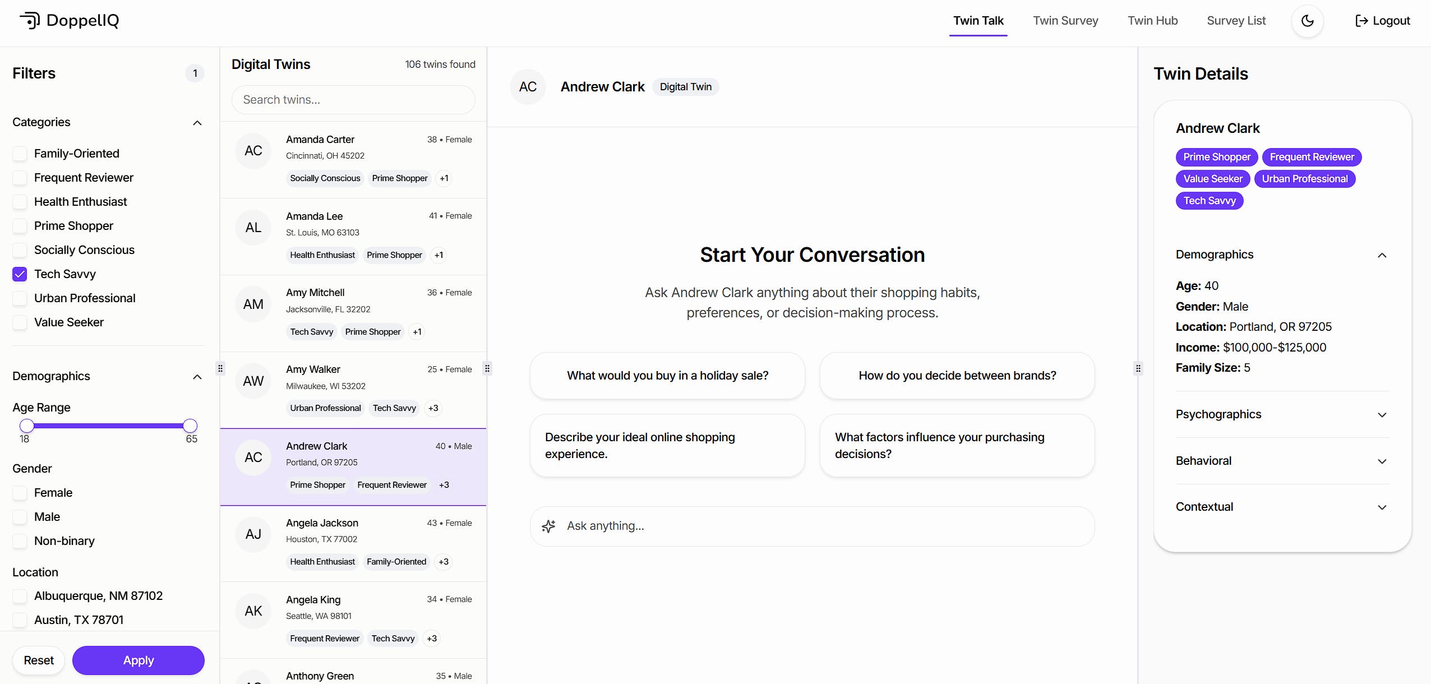Check the Male gender filter

[x=20, y=517]
